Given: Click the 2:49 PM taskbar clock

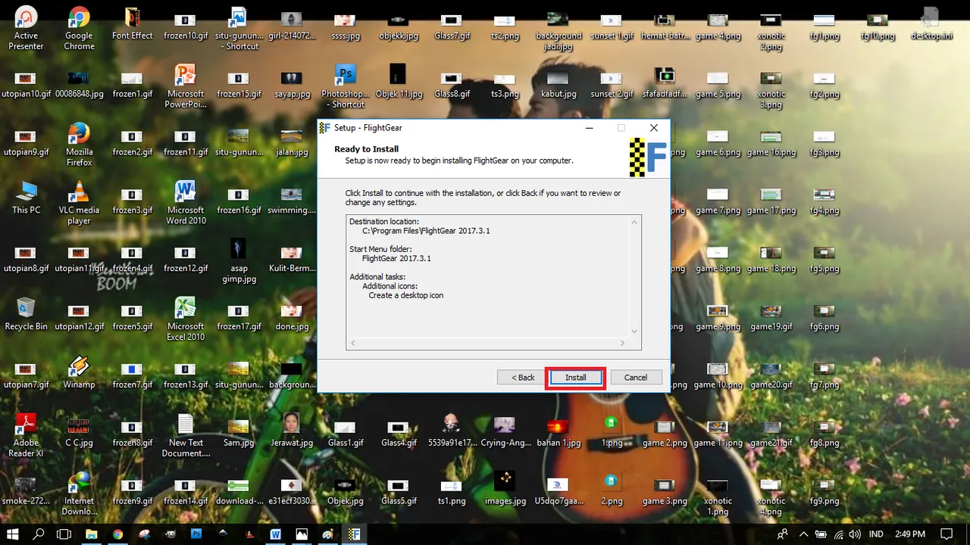Looking at the screenshot, I should coord(909,534).
